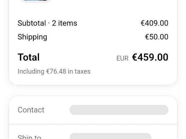Click the product thumbnail at the top
The height and width of the screenshot is (139, 186).
click(x=35, y=1)
